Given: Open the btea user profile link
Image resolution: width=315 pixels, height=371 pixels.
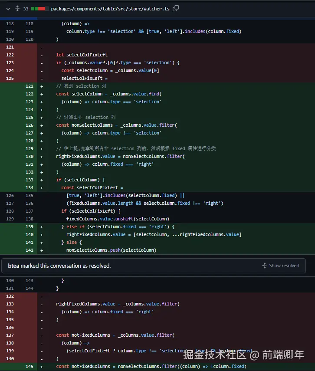Looking at the screenshot, I should 14,266.
